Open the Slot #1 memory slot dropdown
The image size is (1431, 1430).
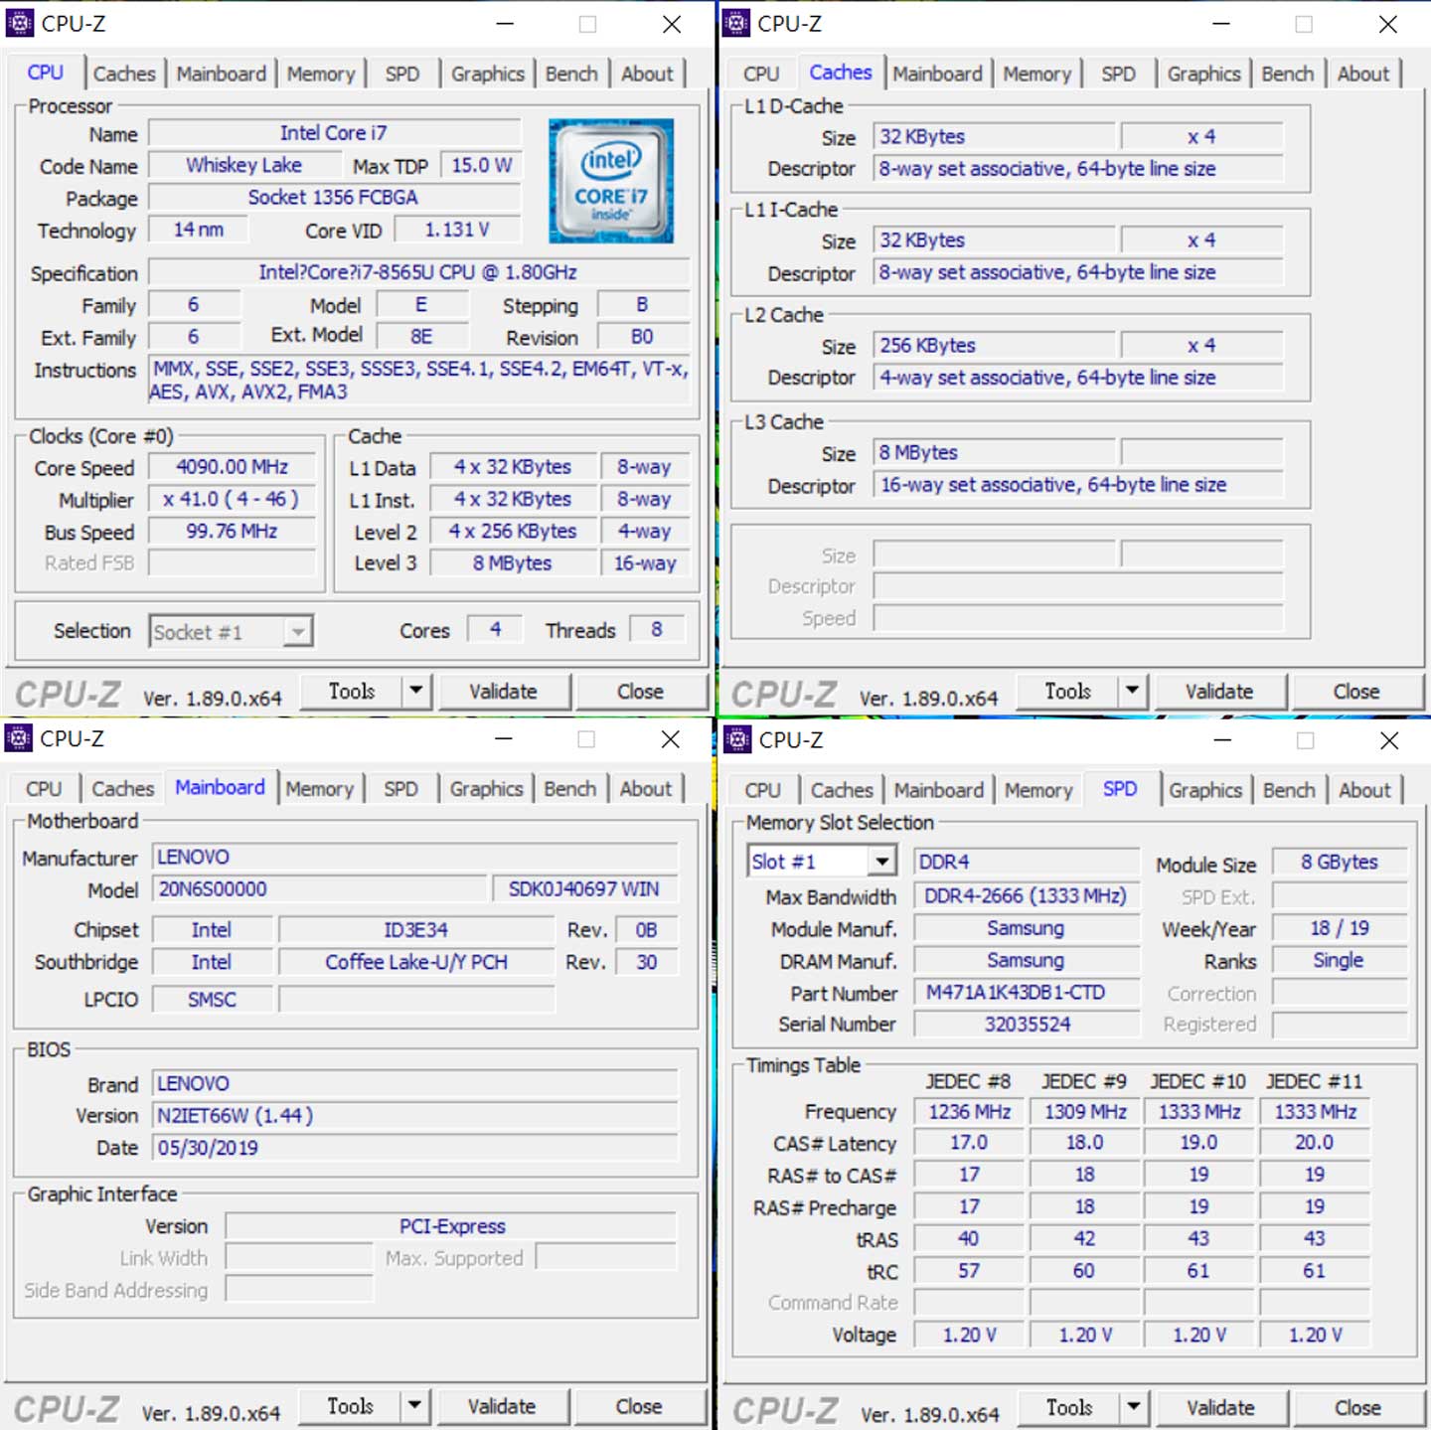(881, 862)
